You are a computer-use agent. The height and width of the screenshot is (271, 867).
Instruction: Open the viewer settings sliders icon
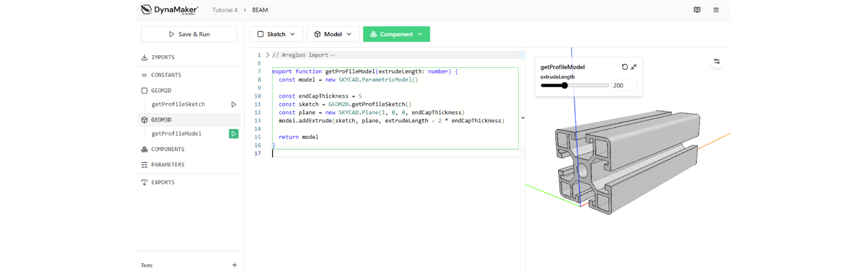pyautogui.click(x=717, y=61)
